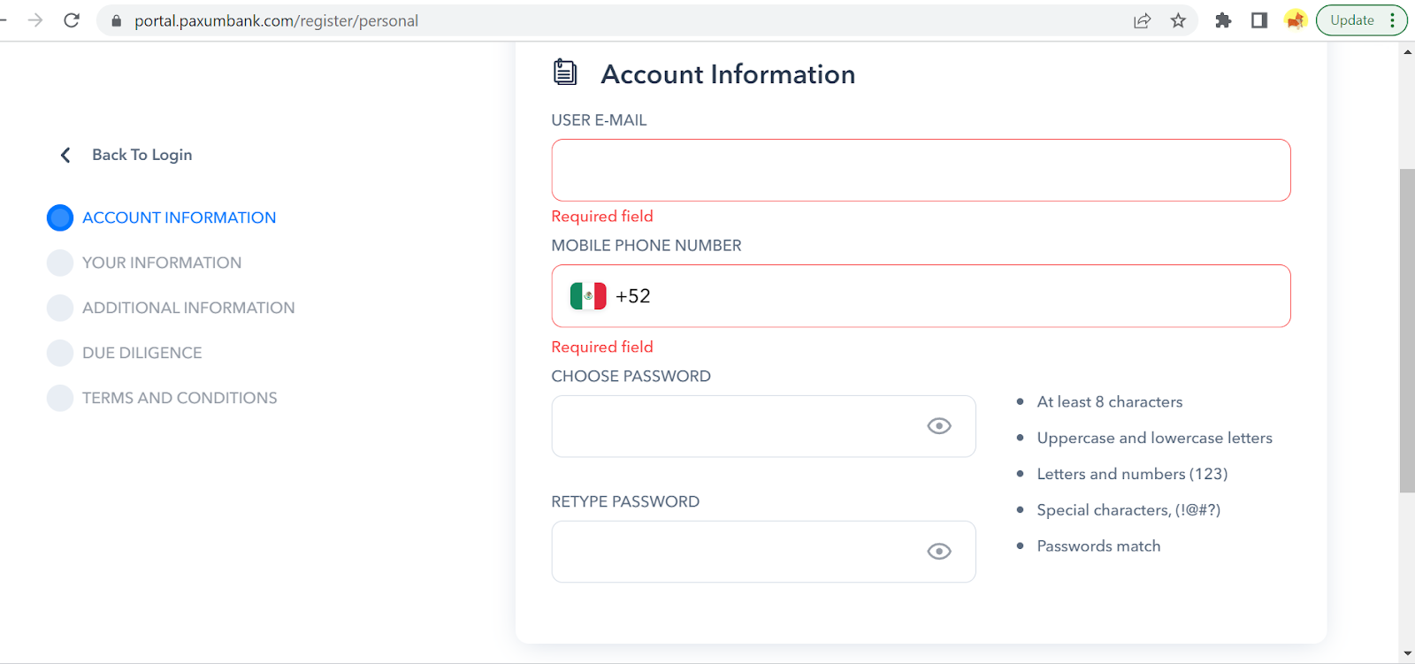Go to the Due Diligence step
The image size is (1415, 664).
point(141,353)
